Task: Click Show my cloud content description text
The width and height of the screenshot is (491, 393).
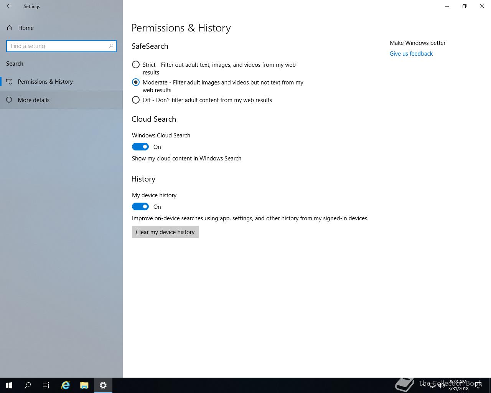Action: click(x=187, y=159)
